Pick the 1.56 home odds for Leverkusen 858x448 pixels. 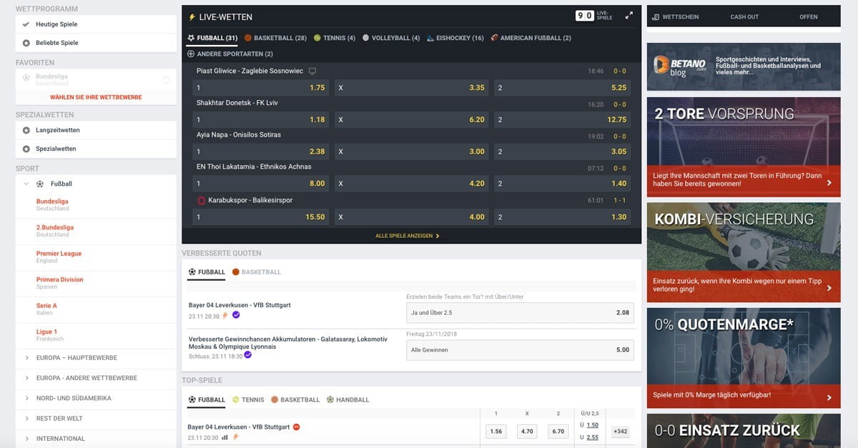point(496,431)
